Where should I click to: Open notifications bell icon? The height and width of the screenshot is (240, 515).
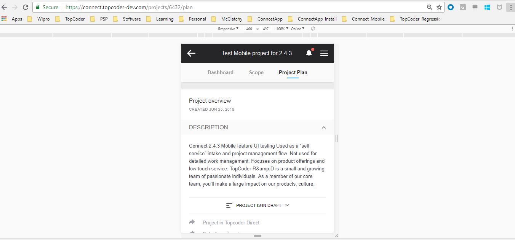pyautogui.click(x=309, y=53)
